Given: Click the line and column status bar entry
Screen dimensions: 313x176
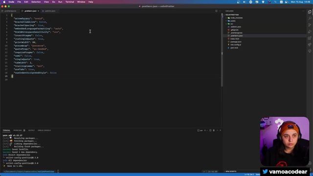Looking at the screenshot, I should click(x=249, y=175).
